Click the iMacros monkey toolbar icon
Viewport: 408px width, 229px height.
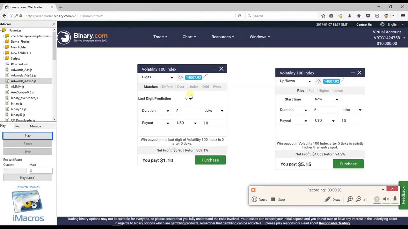pyautogui.click(x=386, y=16)
